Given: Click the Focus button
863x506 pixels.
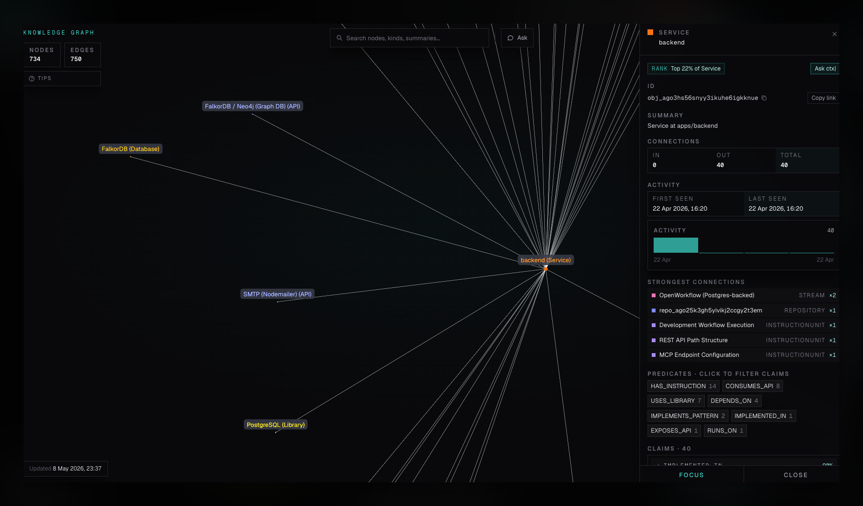Looking at the screenshot, I should pos(692,475).
